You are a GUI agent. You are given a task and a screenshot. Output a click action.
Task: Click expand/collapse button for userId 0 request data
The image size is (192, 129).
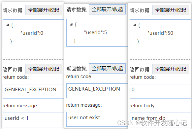(44, 10)
